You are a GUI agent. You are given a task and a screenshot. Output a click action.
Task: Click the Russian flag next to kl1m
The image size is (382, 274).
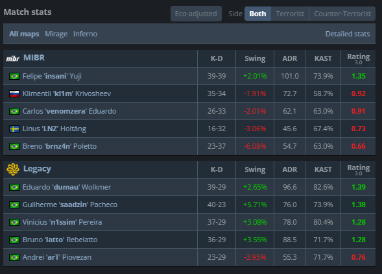14,93
